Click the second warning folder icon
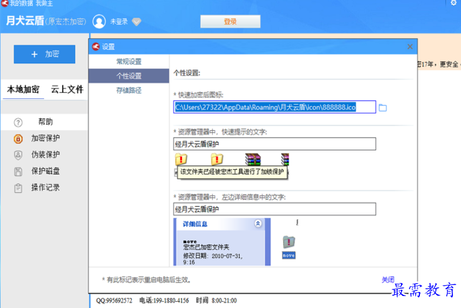 [217, 159]
